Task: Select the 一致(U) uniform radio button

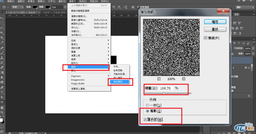Action: click(x=148, y=105)
